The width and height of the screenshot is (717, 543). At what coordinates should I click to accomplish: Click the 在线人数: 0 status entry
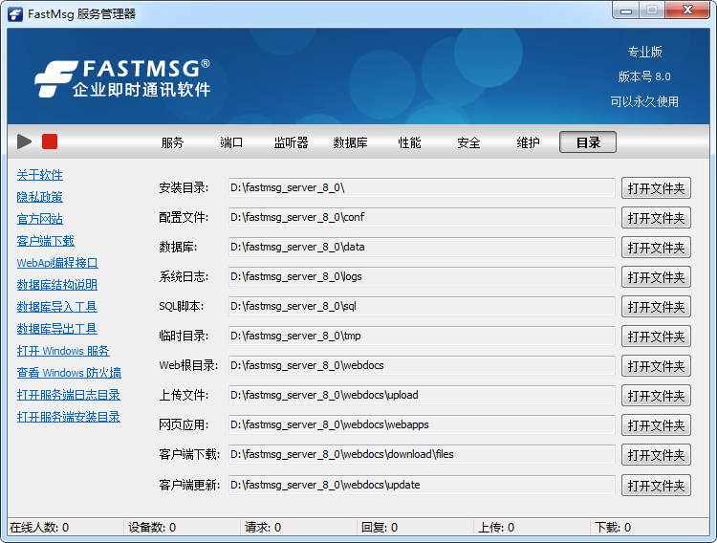tap(39, 528)
